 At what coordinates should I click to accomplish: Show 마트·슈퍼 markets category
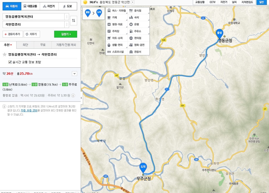coord(117,38)
